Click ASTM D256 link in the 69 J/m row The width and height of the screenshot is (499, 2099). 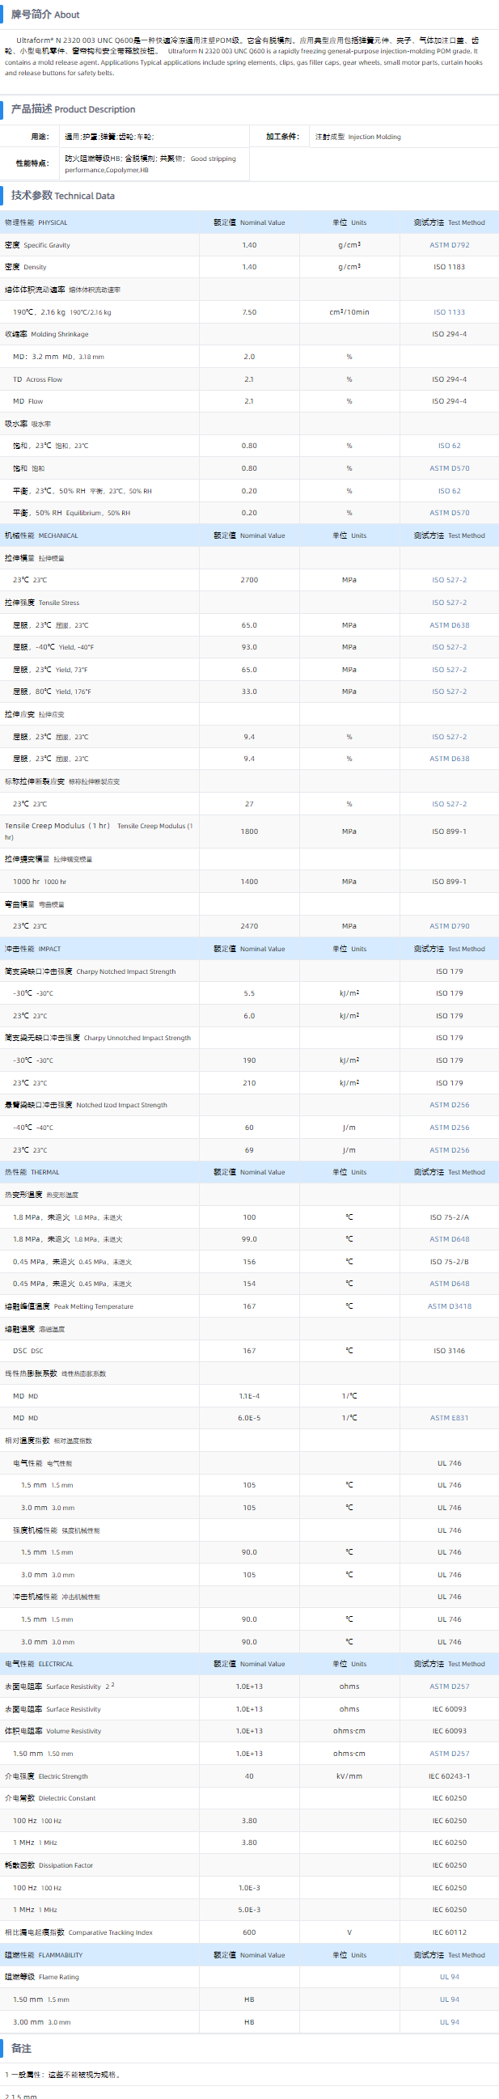click(x=450, y=1149)
